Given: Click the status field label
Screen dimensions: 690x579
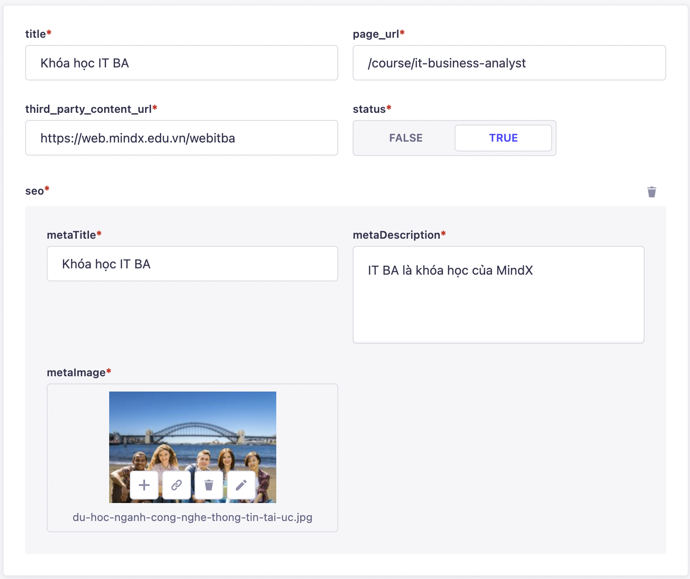Looking at the screenshot, I should [x=369, y=109].
